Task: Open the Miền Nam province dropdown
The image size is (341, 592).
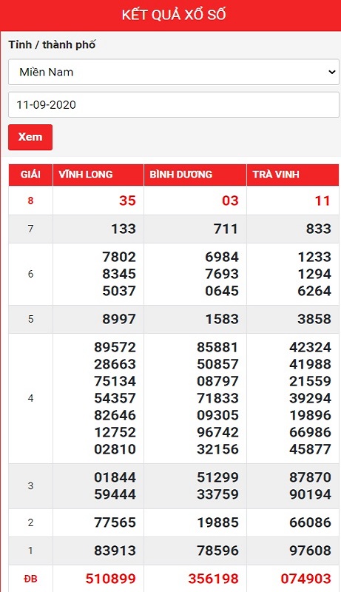Action: (x=174, y=72)
